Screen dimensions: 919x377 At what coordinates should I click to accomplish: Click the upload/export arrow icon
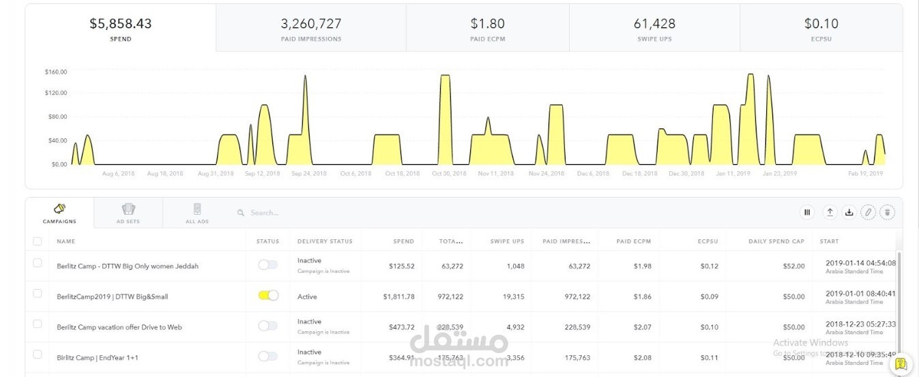coord(830,212)
